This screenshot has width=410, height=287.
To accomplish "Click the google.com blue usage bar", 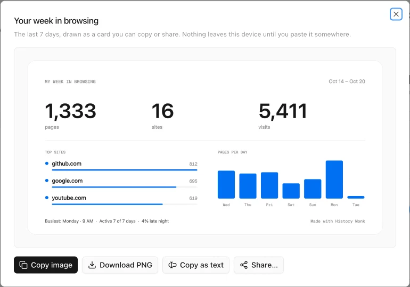I will coord(114,187).
